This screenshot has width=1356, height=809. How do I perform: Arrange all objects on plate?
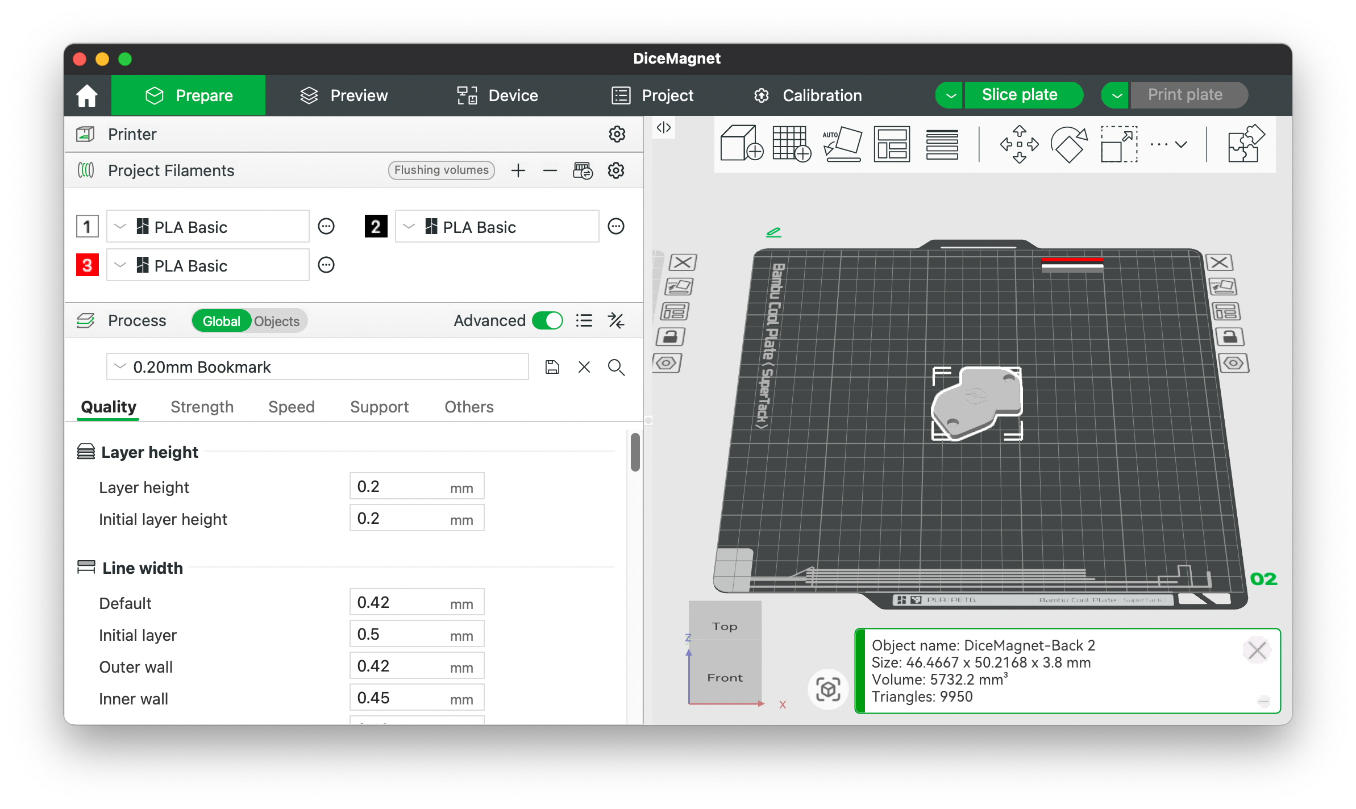(892, 144)
